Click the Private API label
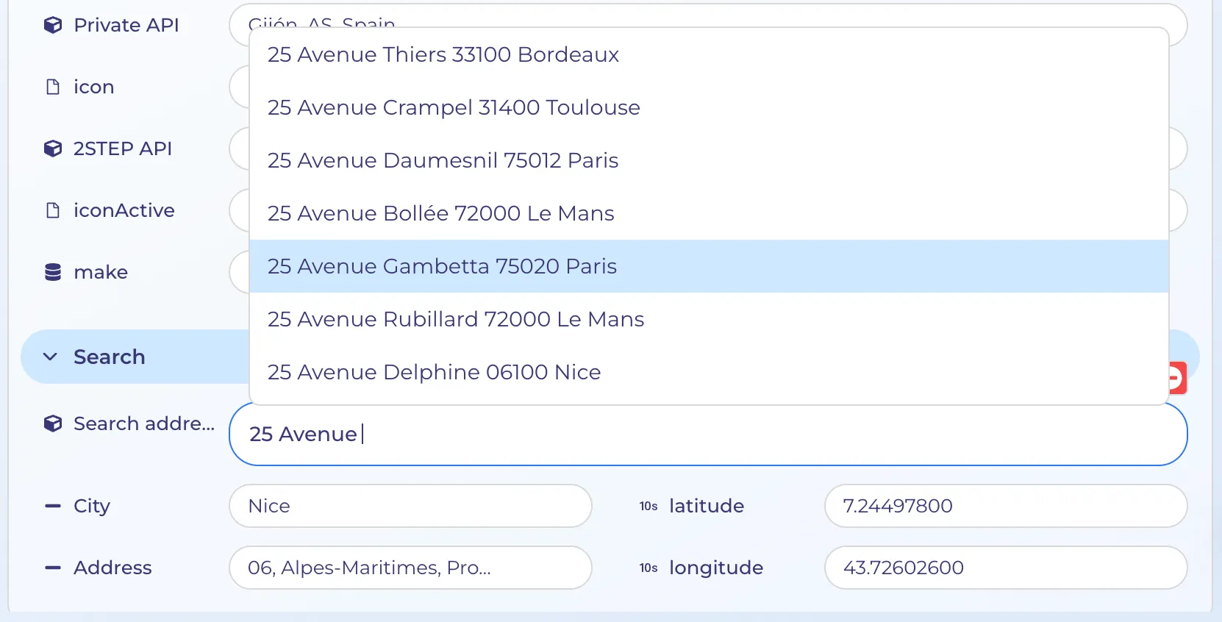 pyautogui.click(x=126, y=25)
